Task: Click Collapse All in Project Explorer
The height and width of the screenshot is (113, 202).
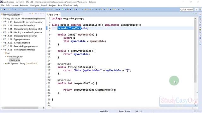Action: [x=30, y=13]
